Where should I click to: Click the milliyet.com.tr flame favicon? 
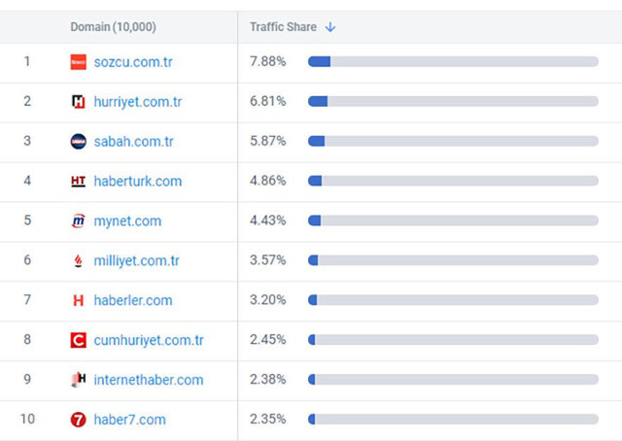point(79,261)
